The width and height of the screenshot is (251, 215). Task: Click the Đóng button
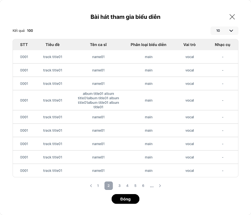125,199
